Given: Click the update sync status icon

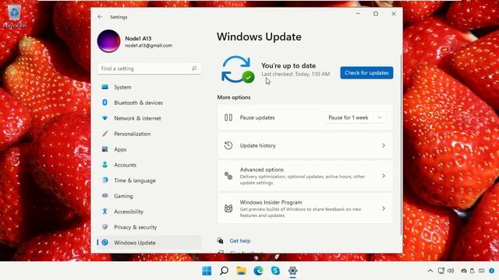Looking at the screenshot, I should 238,70.
